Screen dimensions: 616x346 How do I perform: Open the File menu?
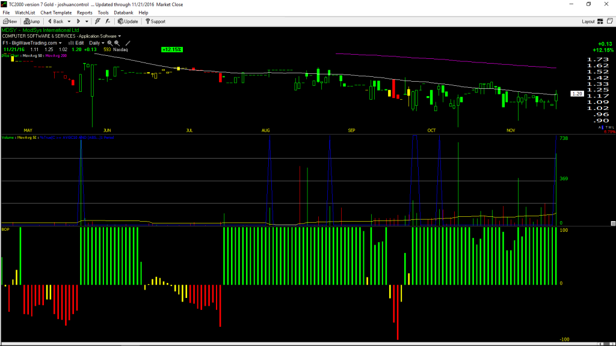point(6,13)
